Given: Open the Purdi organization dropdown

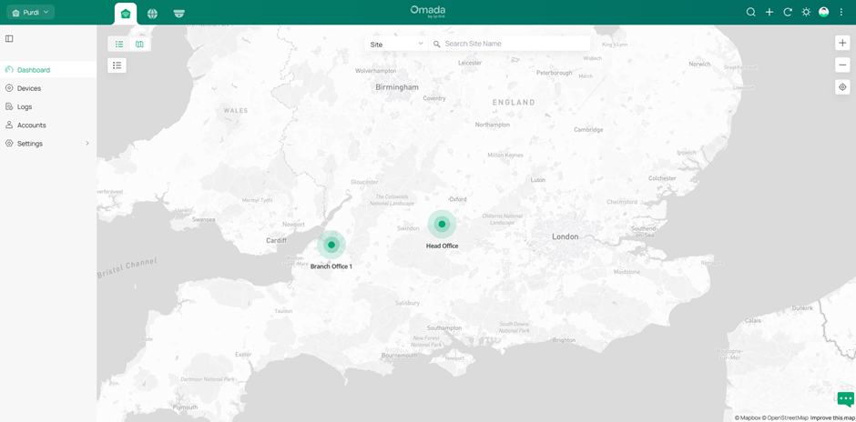Looking at the screenshot, I should click(x=30, y=13).
